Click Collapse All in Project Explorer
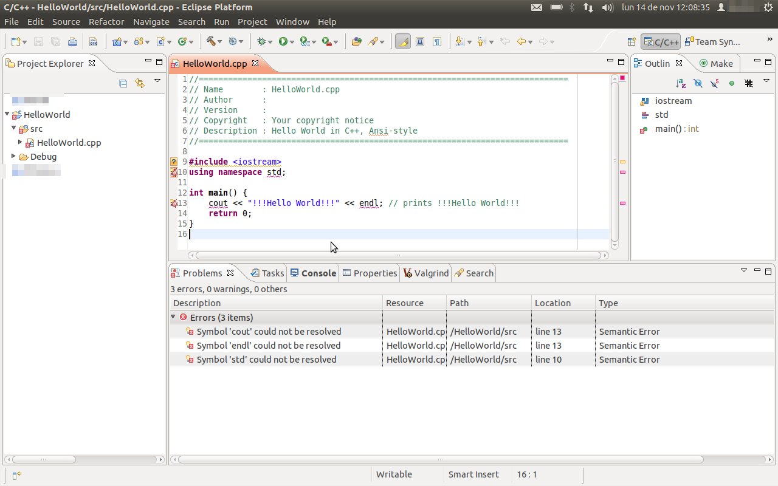Image resolution: width=778 pixels, height=486 pixels. point(123,84)
